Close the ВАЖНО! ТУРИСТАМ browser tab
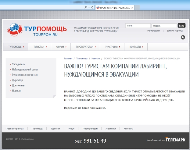This screenshot has height=150, width=190. (x=132, y=8)
